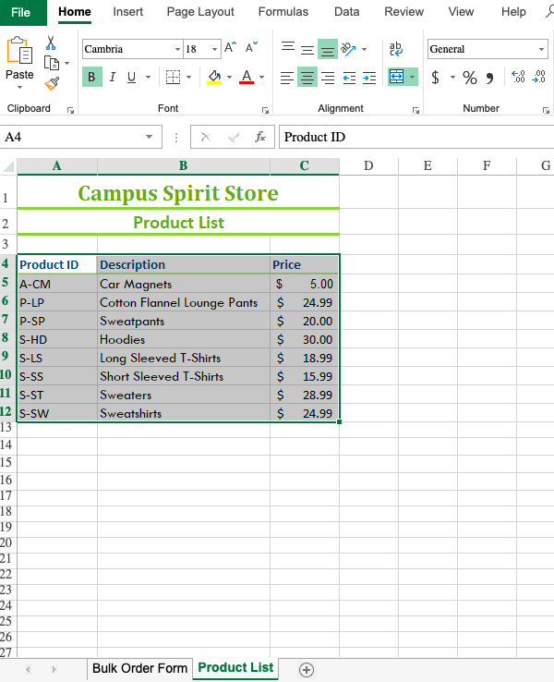The image size is (554, 682).
Task: Switch to the Data tab
Action: [x=347, y=12]
